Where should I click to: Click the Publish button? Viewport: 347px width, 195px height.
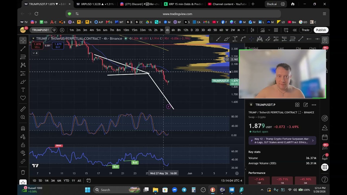pos(321,30)
